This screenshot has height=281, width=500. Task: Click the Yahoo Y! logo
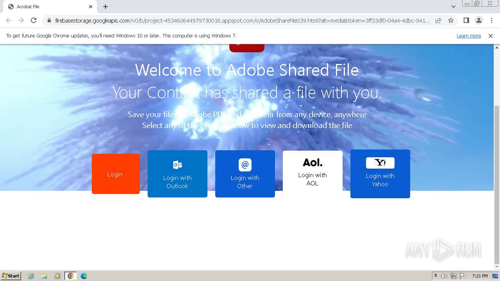click(380, 163)
